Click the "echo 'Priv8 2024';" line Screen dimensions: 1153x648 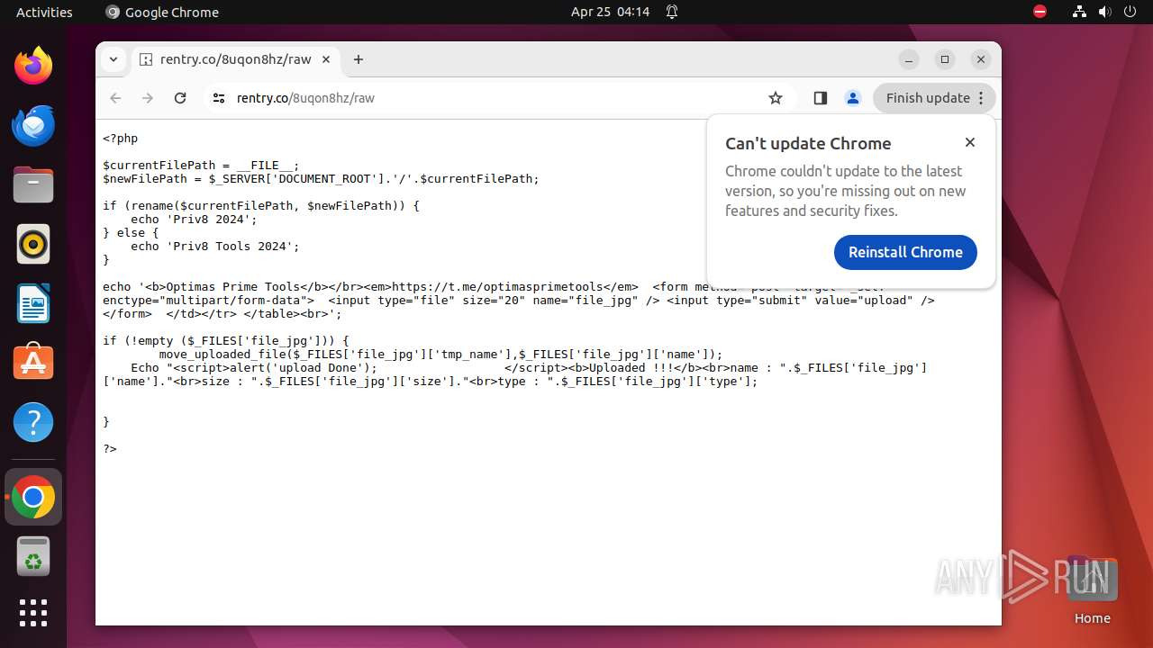[x=194, y=220]
